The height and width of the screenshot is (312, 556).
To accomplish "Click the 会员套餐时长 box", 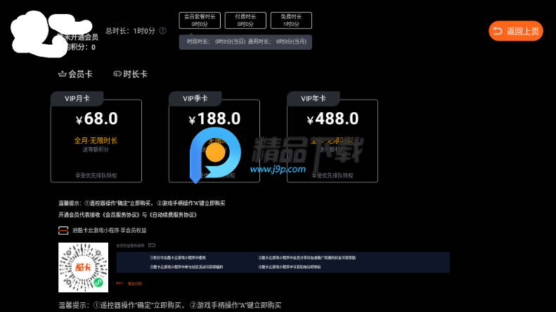I will [200, 20].
